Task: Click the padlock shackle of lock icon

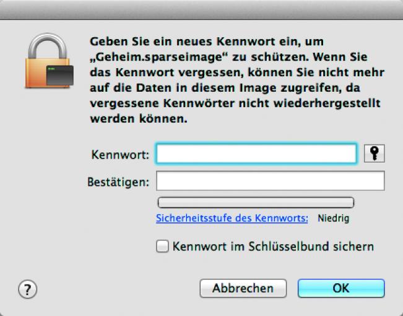Action: tap(48, 46)
